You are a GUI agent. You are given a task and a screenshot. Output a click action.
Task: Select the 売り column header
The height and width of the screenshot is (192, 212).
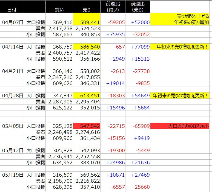click(87, 7)
